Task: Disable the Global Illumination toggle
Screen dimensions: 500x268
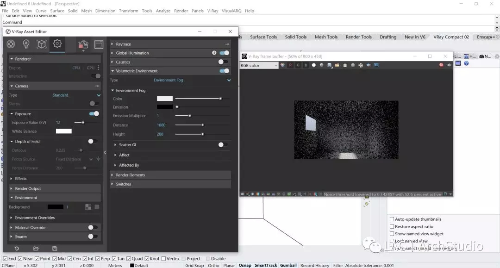Action: tap(225, 53)
